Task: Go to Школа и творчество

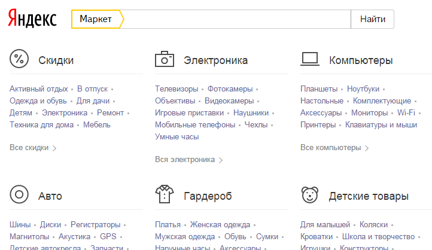Action: 378,236
